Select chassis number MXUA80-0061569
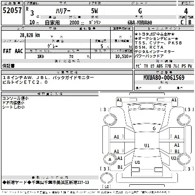The height and width of the screenshot is (195, 195). [x=164, y=78]
